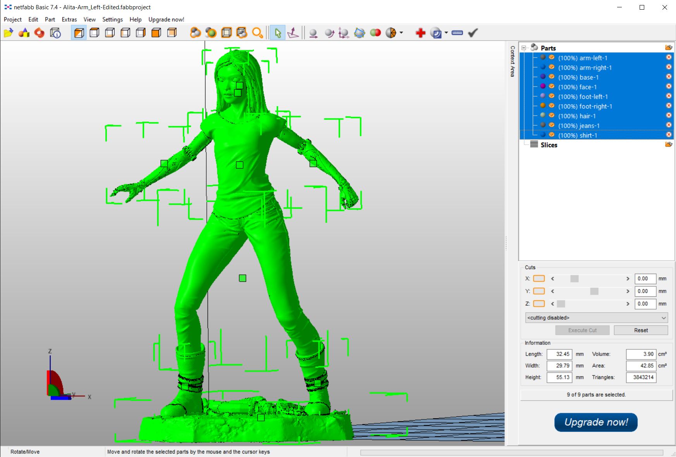Toggle visibility eye for shirt-1

pos(552,135)
